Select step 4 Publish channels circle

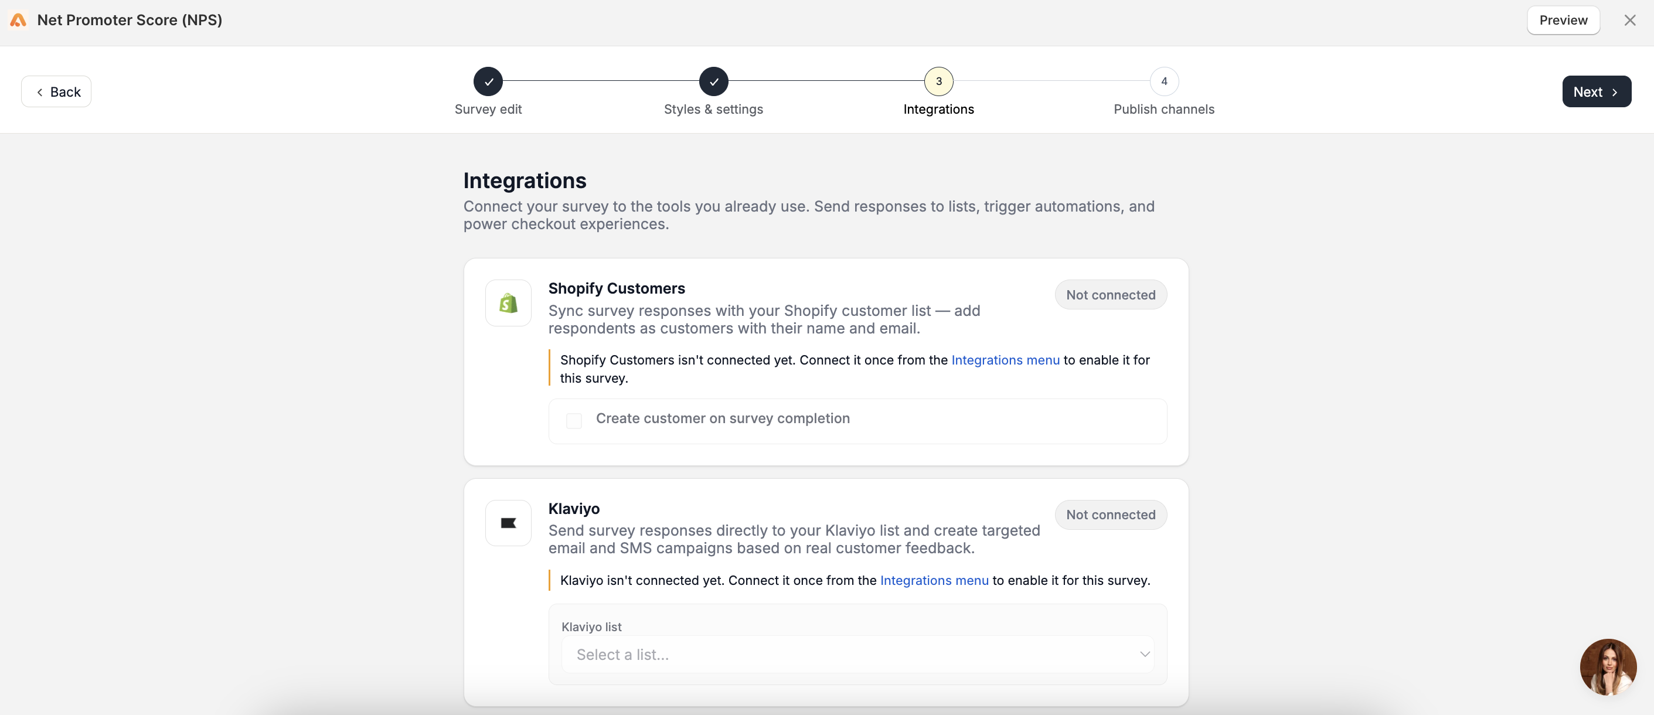1164,81
